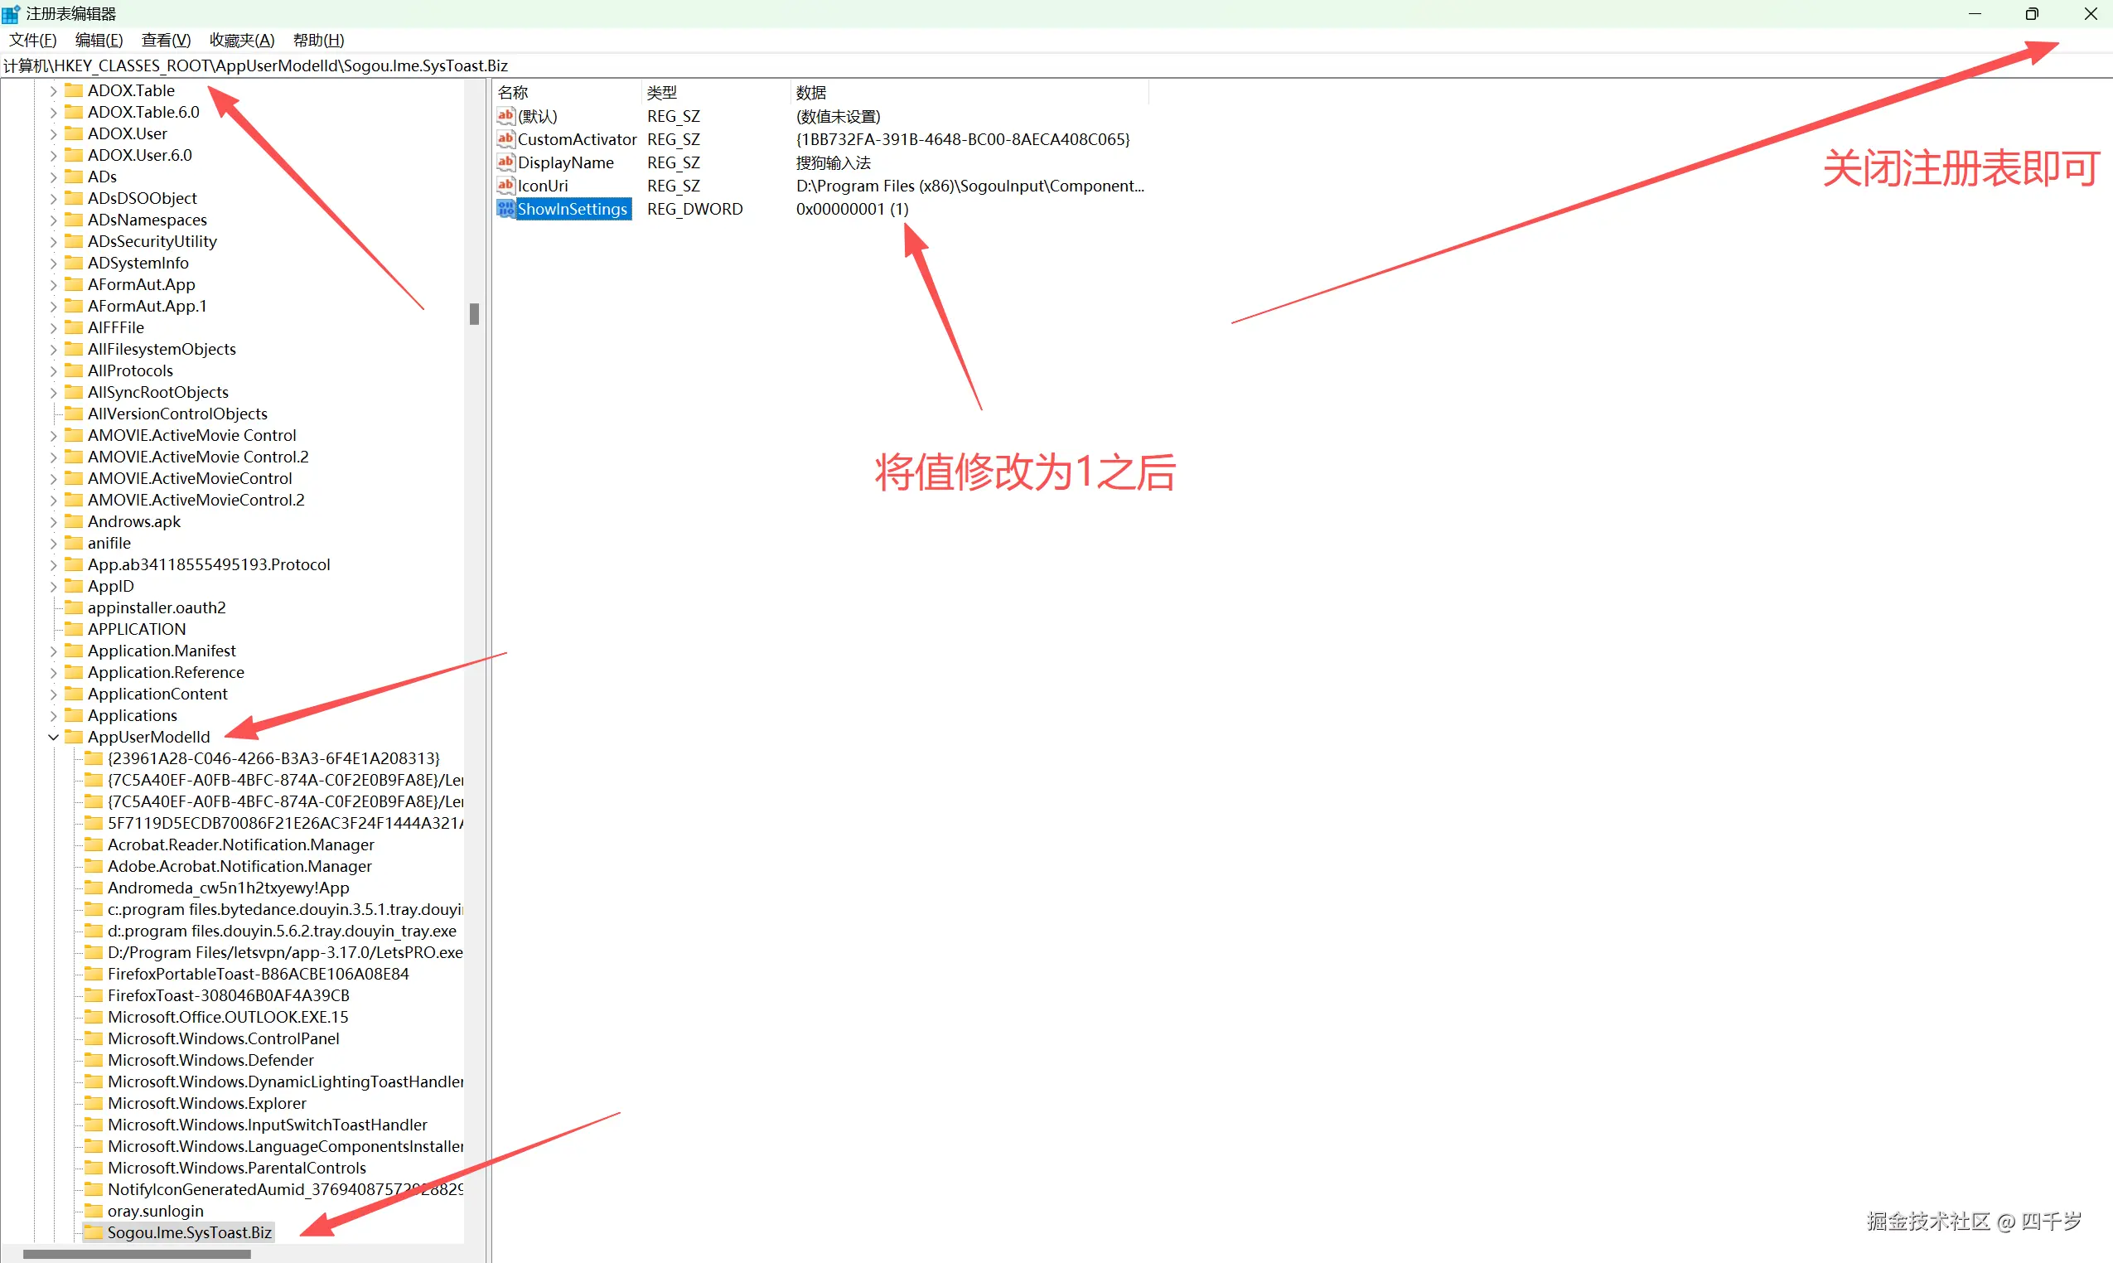Click the 数据 column header
This screenshot has height=1263, width=2113.
[x=810, y=92]
